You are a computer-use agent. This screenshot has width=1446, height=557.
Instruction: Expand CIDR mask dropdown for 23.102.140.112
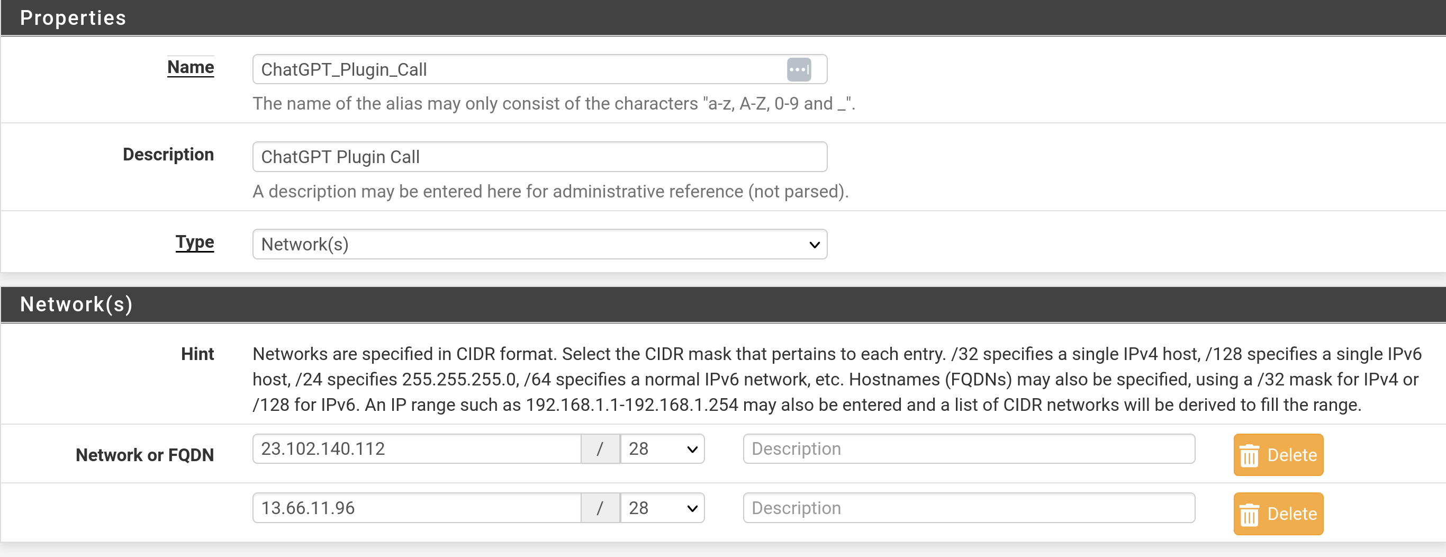662,448
